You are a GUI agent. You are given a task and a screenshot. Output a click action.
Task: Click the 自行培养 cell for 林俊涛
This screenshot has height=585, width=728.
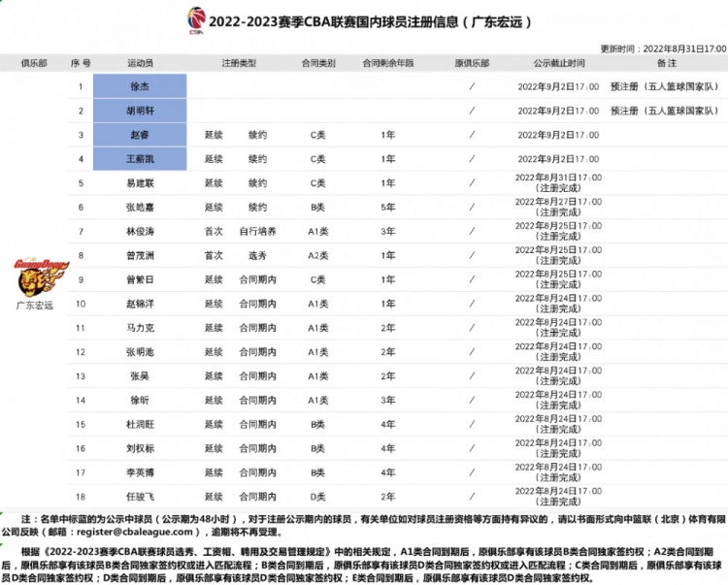[x=257, y=232]
